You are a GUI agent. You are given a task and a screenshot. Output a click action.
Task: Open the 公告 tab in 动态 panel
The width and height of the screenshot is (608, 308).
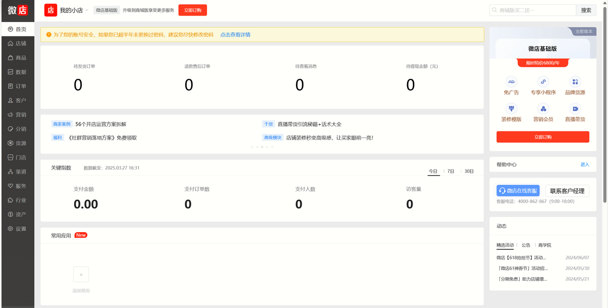click(x=525, y=245)
